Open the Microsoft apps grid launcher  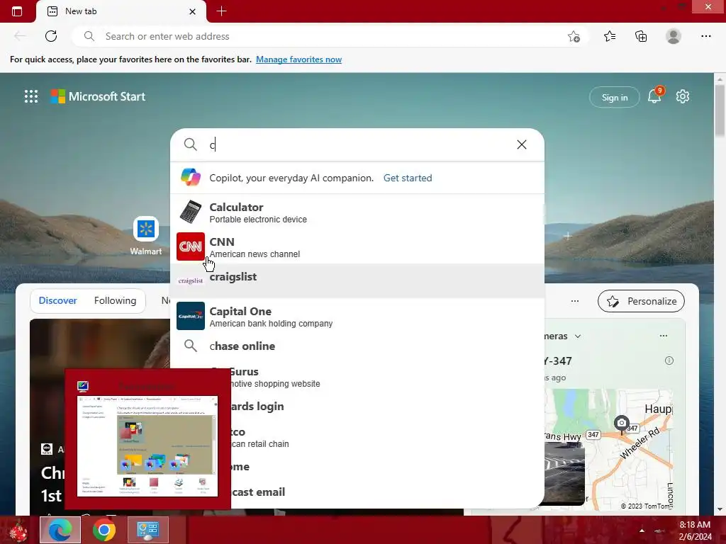31,96
